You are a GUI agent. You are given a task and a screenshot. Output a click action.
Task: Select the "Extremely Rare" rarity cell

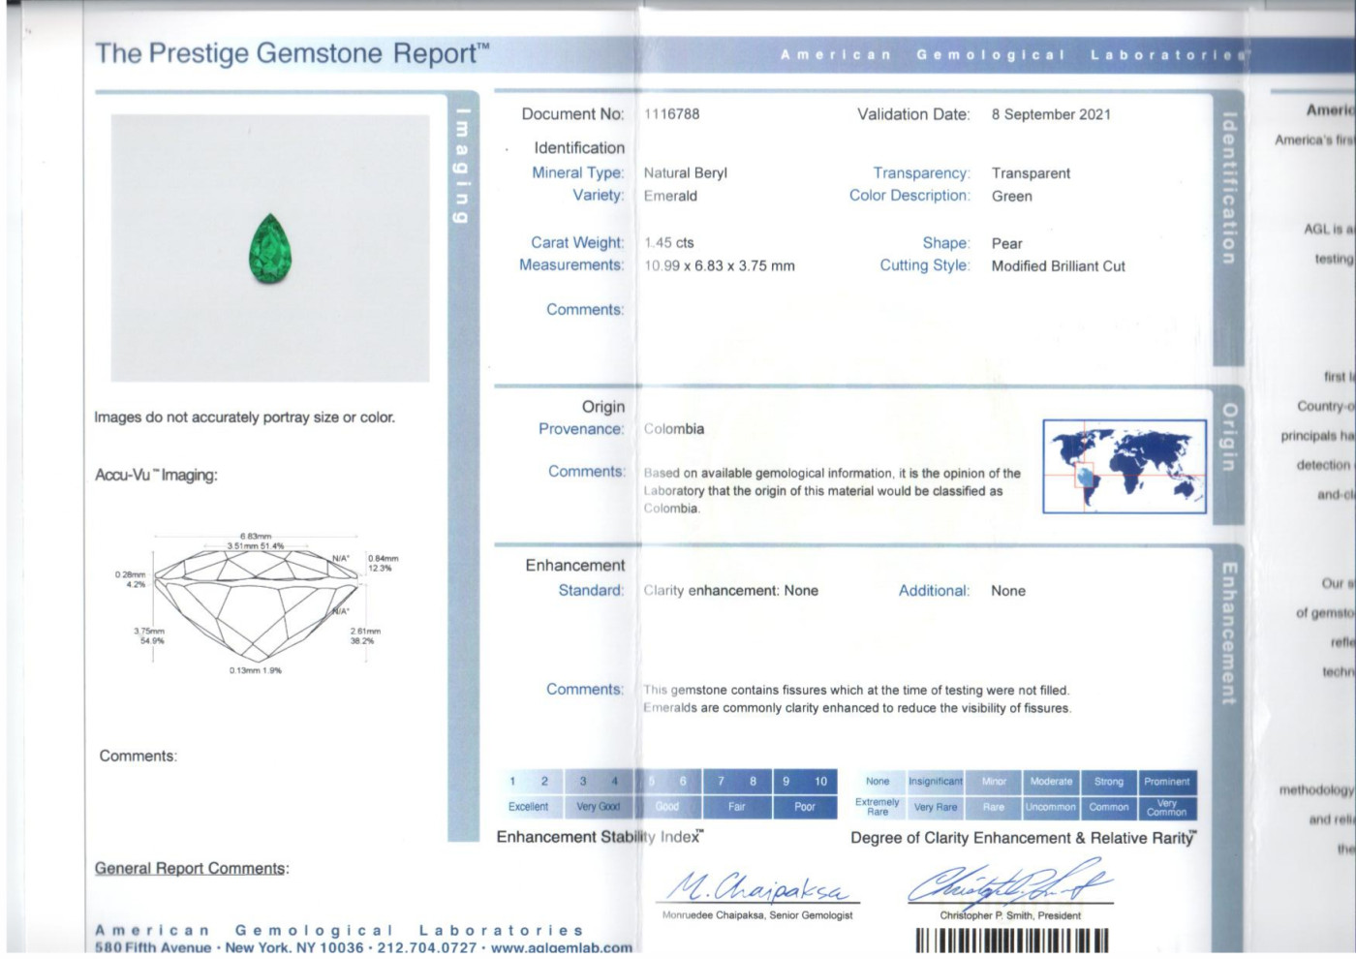878,807
